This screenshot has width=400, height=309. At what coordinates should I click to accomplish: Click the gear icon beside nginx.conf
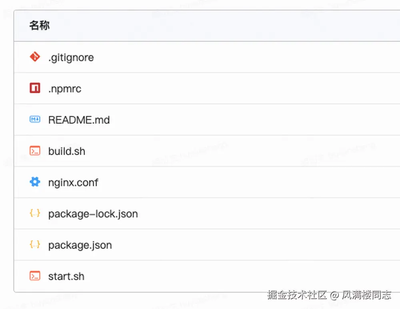pos(35,182)
